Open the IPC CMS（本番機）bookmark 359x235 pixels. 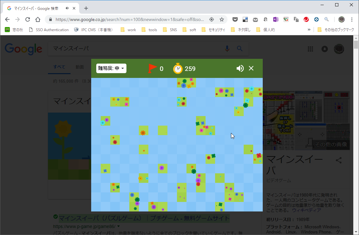click(94, 30)
